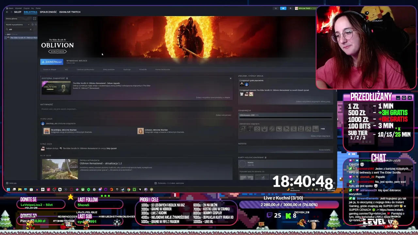418x235 pixels.
Task: Open the IshinLive Twitch profile tab
Action: tap(70, 12)
